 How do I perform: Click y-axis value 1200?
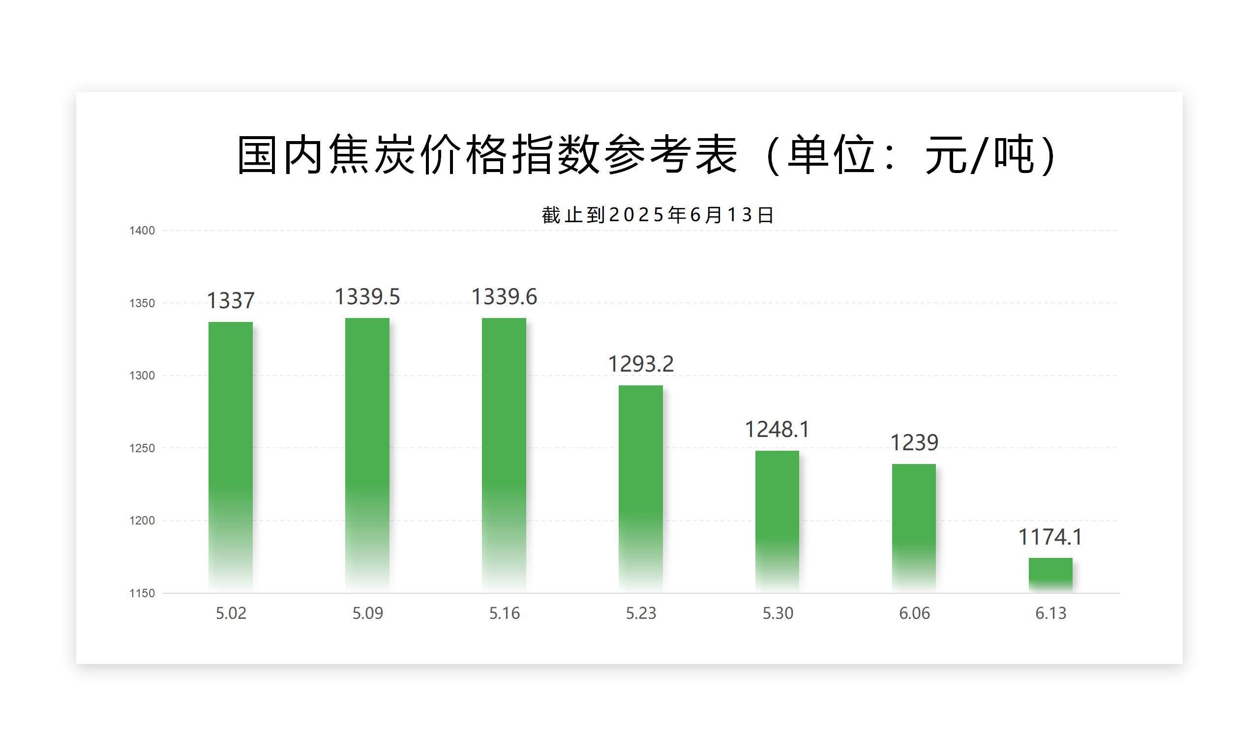(142, 521)
